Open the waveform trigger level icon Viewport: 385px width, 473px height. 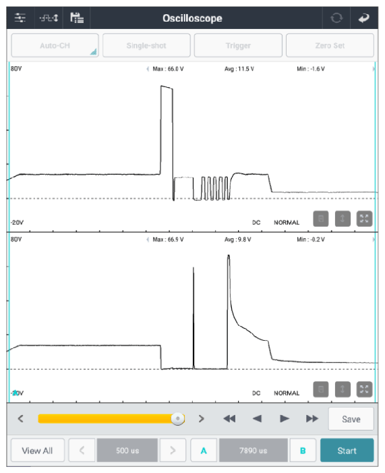point(49,18)
